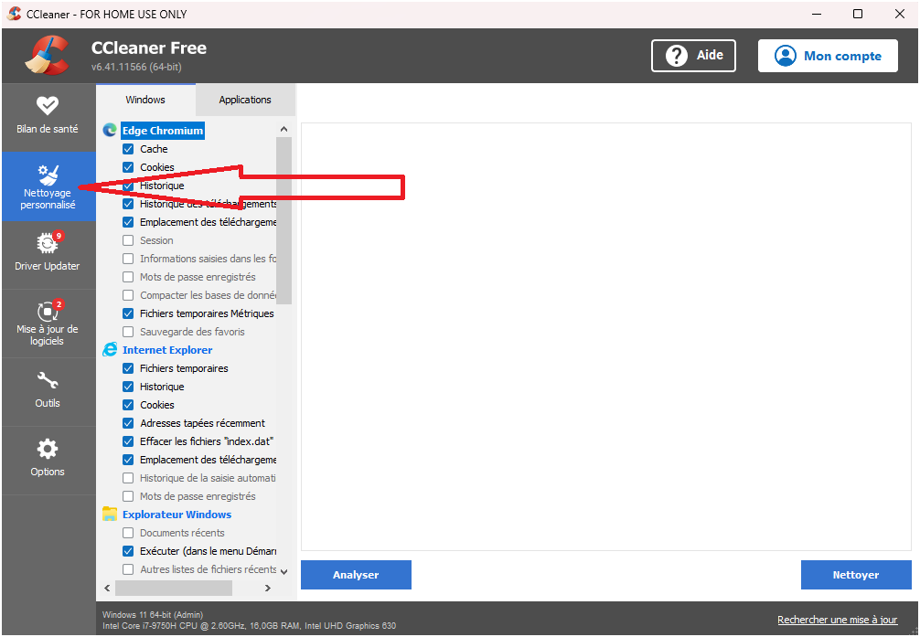The height and width of the screenshot is (637, 920).
Task: Uncheck Fichiers temporaires Métriques checkbox
Action: [128, 313]
